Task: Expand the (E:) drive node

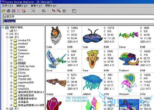Action: 7,108
